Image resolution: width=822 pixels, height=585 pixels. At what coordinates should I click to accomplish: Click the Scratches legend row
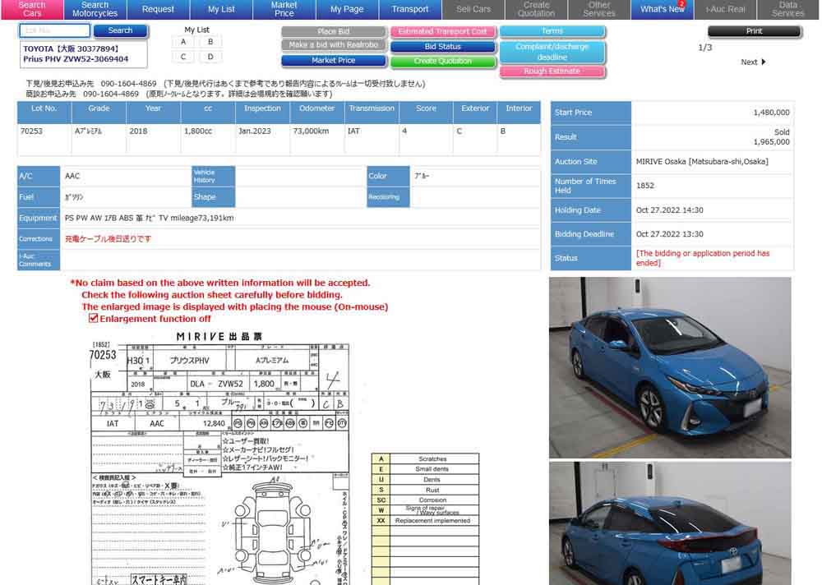(x=425, y=458)
